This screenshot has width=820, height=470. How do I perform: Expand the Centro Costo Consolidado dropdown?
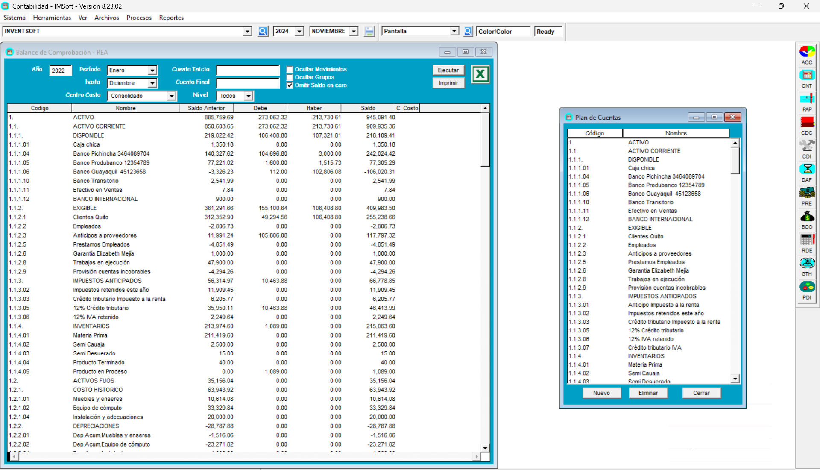(171, 96)
